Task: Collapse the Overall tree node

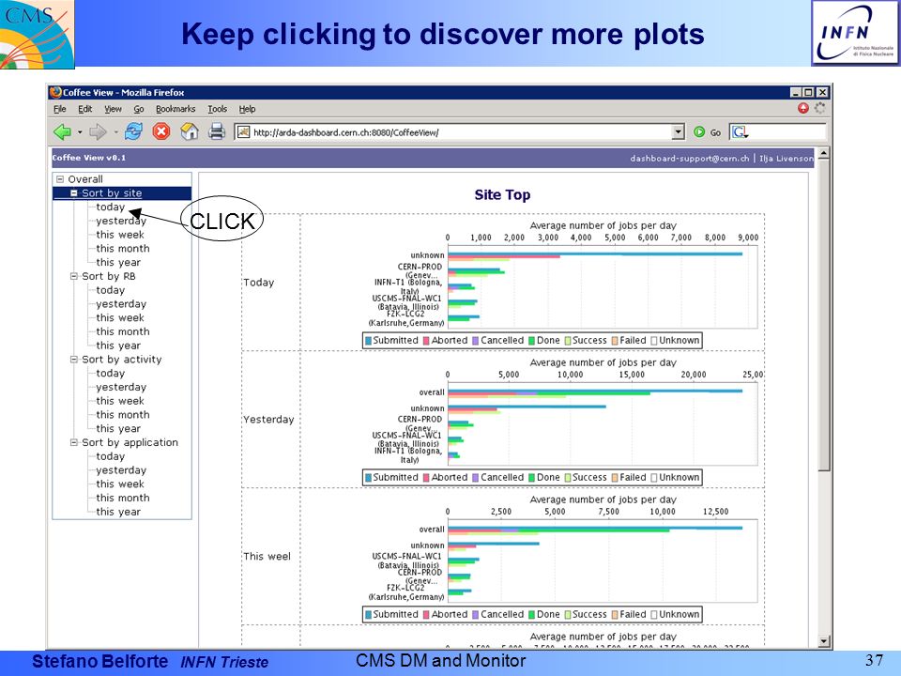Action: point(60,179)
